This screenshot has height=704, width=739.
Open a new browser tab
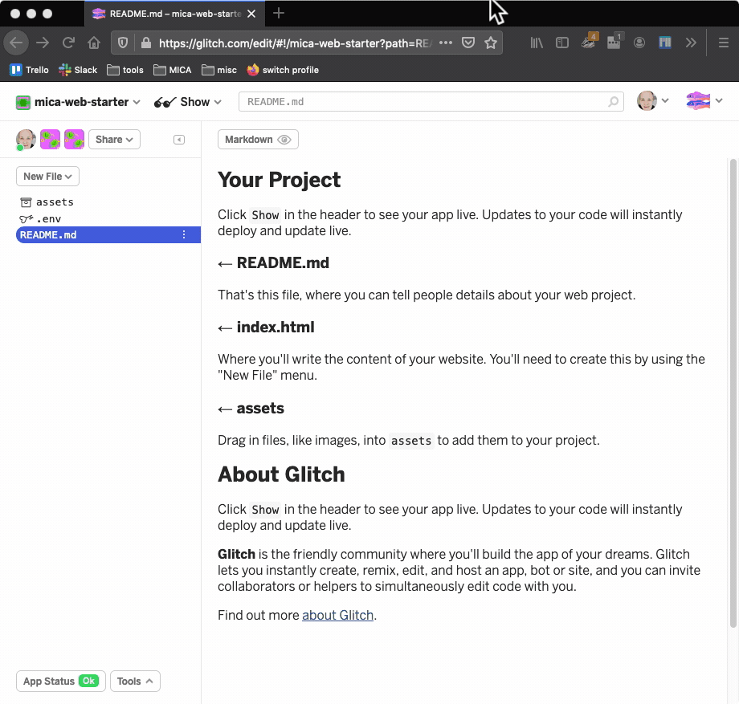click(x=279, y=13)
